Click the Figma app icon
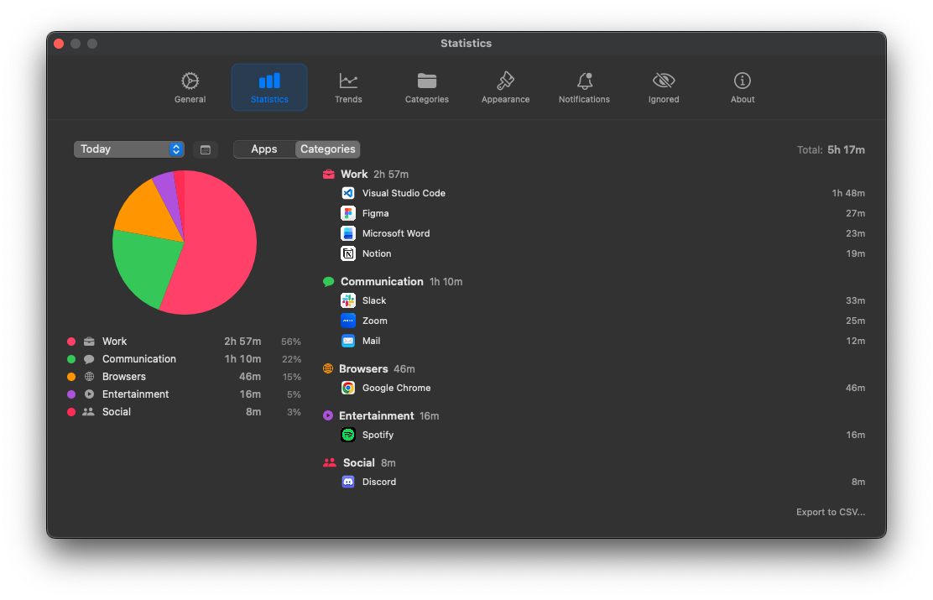The image size is (933, 600). tap(348, 213)
